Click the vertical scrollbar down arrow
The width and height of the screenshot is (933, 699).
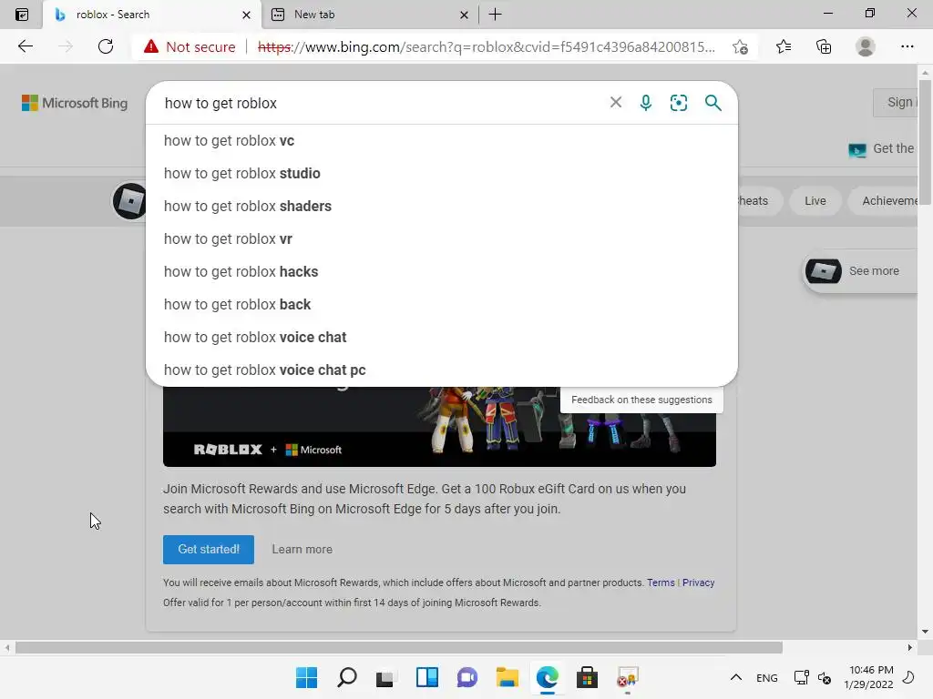tap(925, 632)
